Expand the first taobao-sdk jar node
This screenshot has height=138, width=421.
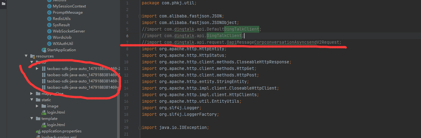(37, 69)
